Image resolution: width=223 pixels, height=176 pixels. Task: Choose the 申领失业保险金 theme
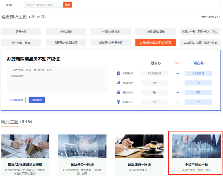coord(111,32)
